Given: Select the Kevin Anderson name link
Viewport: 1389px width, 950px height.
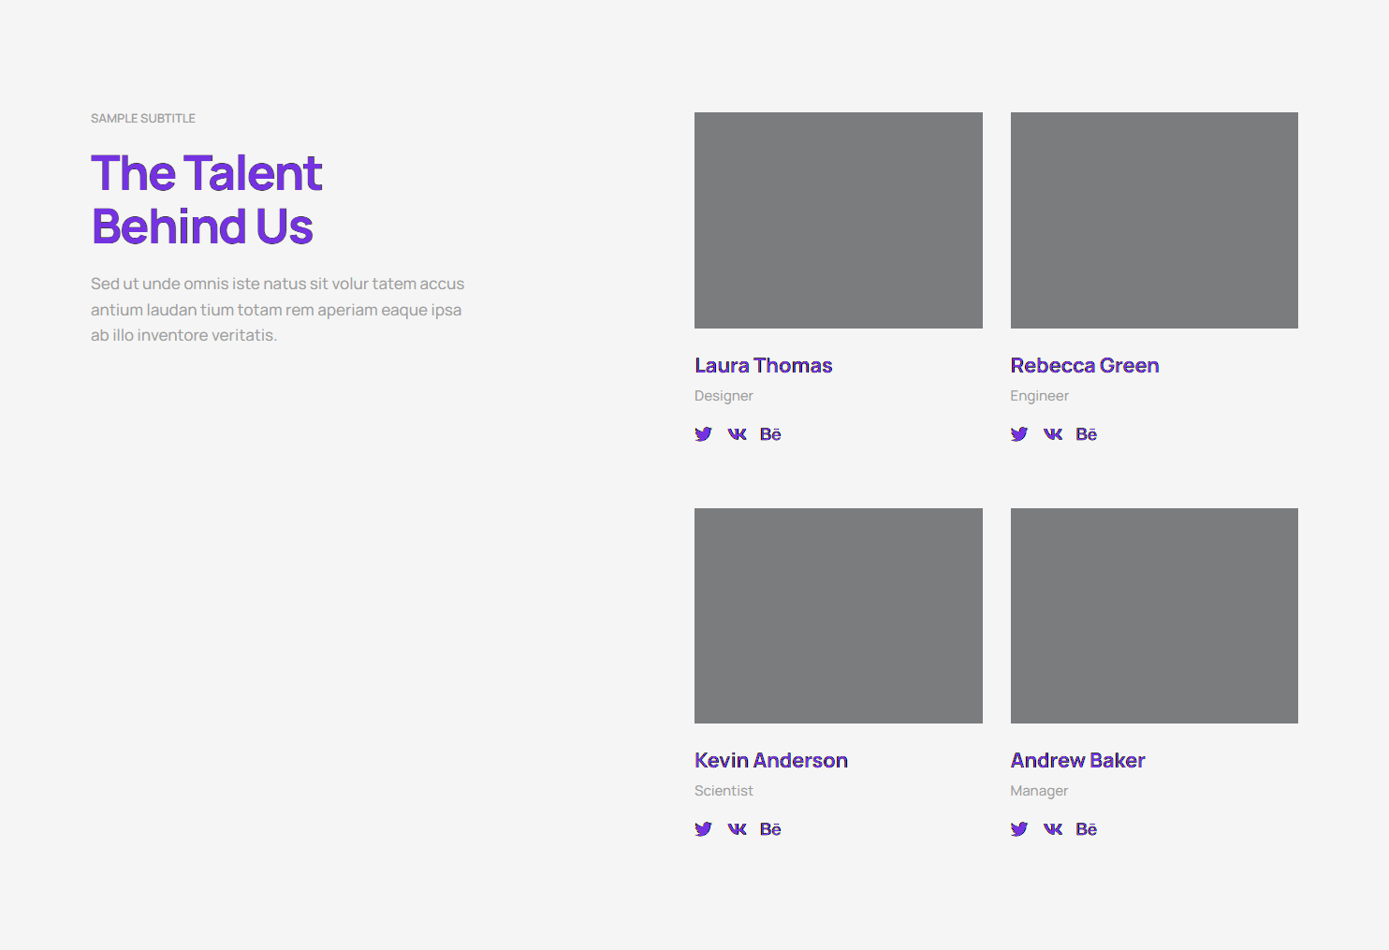Looking at the screenshot, I should point(770,761).
